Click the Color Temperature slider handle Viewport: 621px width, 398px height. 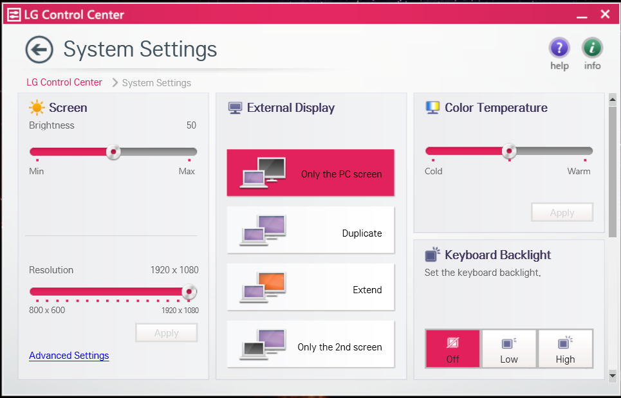tap(509, 150)
